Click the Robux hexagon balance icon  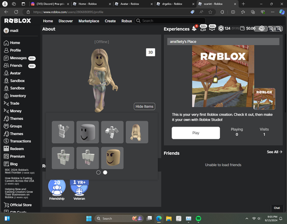pyautogui.click(x=221, y=29)
